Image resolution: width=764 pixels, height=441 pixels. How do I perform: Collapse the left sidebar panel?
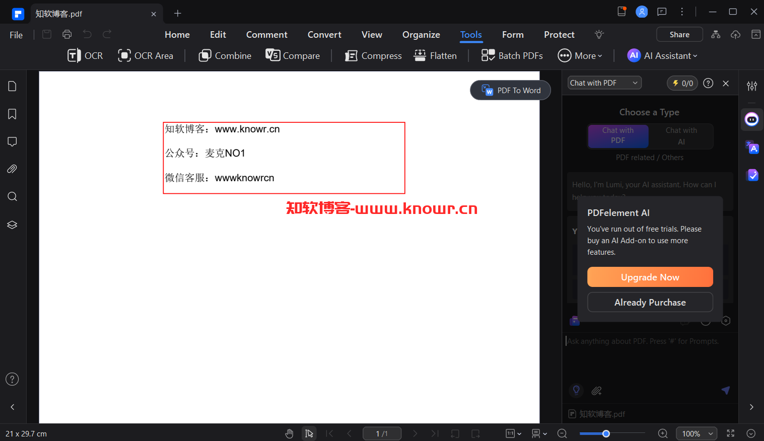tap(12, 407)
